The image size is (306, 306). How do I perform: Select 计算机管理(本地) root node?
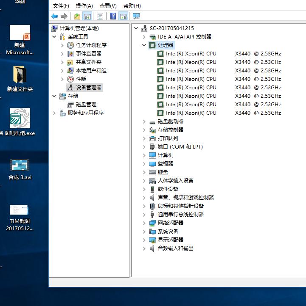(79, 28)
